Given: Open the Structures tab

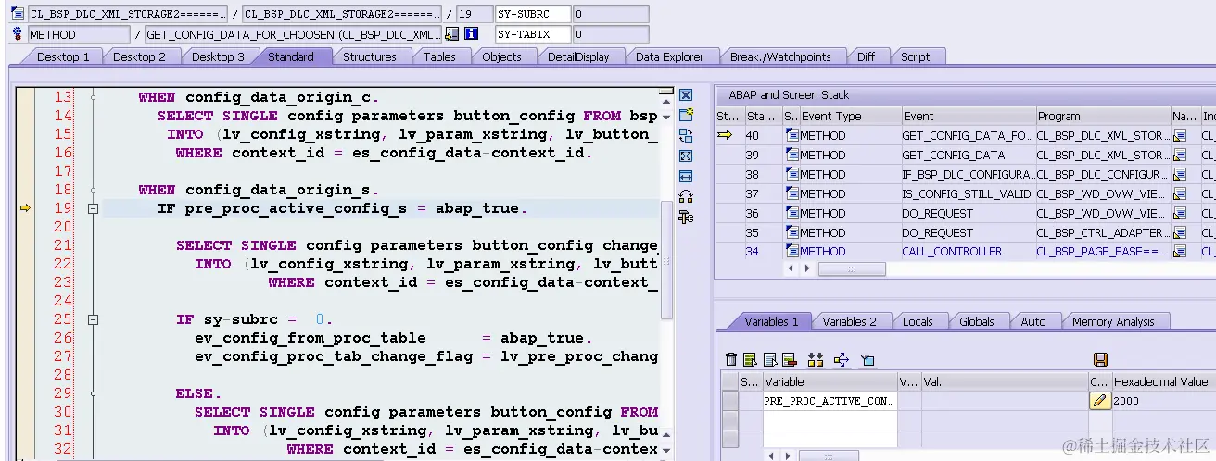Looking at the screenshot, I should coord(369,56).
